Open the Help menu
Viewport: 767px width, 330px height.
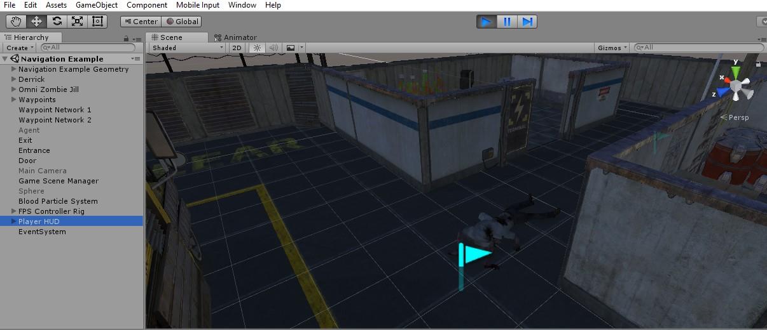273,5
